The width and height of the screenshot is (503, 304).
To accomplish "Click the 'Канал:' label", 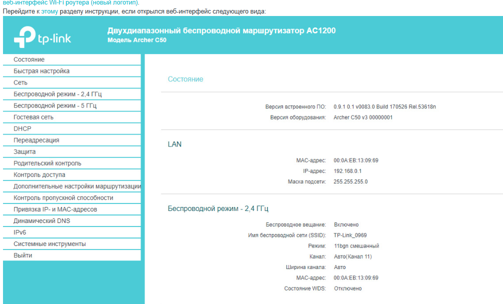I will [317, 256].
